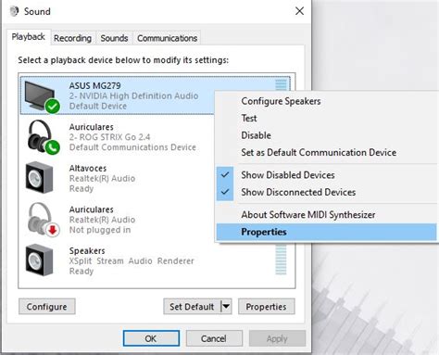This screenshot has width=439, height=355.
Task: Select the ASUS MG279 monitor icon
Action: pos(43,97)
